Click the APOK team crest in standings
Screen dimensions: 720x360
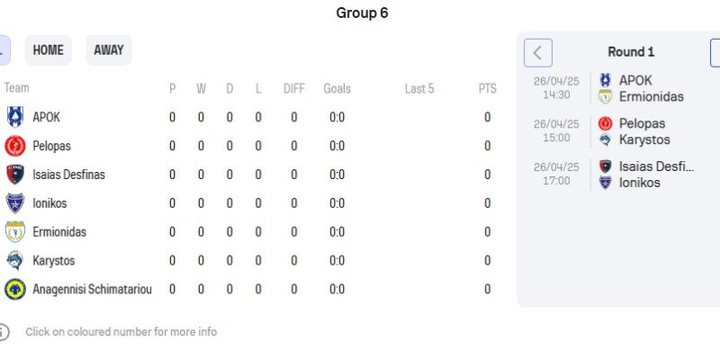pyautogui.click(x=15, y=117)
